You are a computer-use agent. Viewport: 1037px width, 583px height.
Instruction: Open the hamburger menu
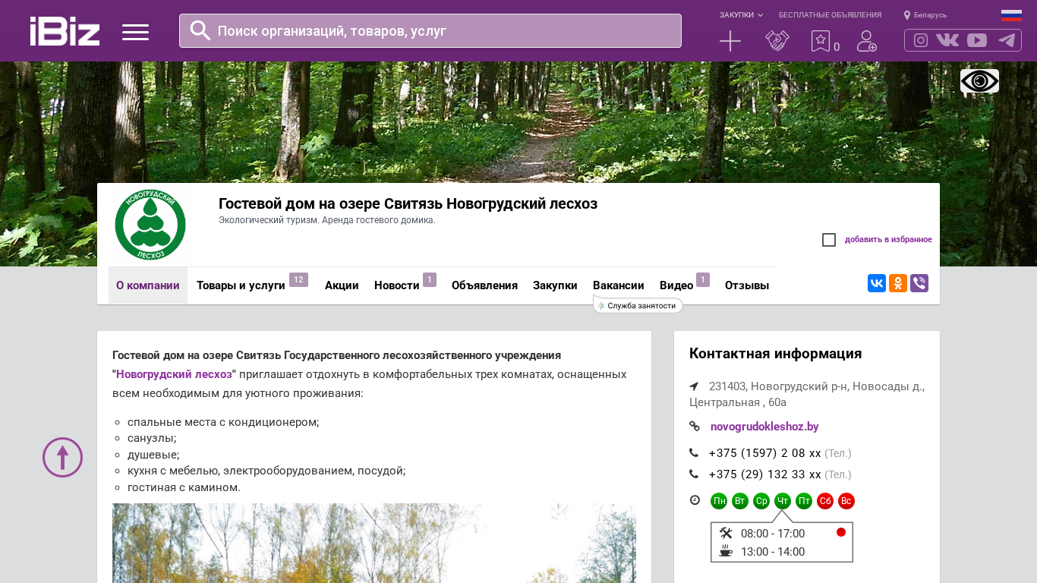(x=135, y=32)
